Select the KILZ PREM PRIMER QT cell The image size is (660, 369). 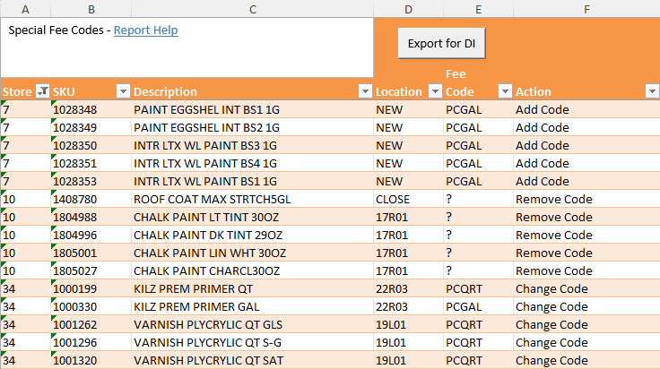point(252,288)
